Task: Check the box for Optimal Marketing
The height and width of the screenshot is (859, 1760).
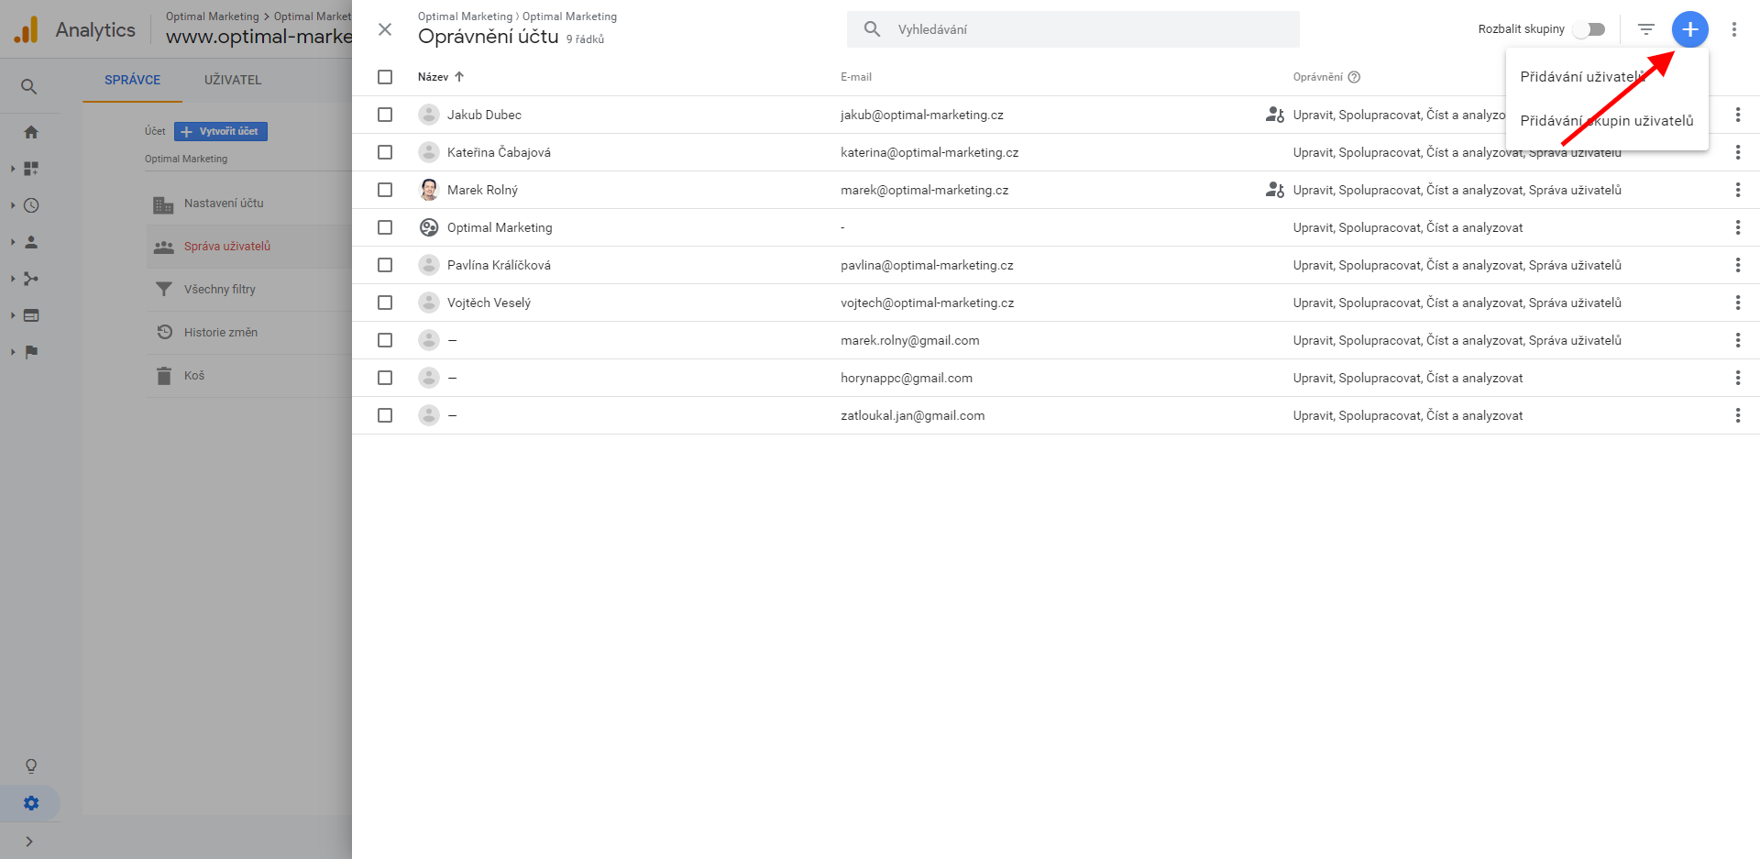Action: (385, 227)
